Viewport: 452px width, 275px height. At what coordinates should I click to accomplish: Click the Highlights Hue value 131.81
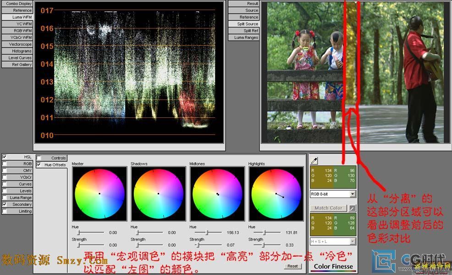292,233
